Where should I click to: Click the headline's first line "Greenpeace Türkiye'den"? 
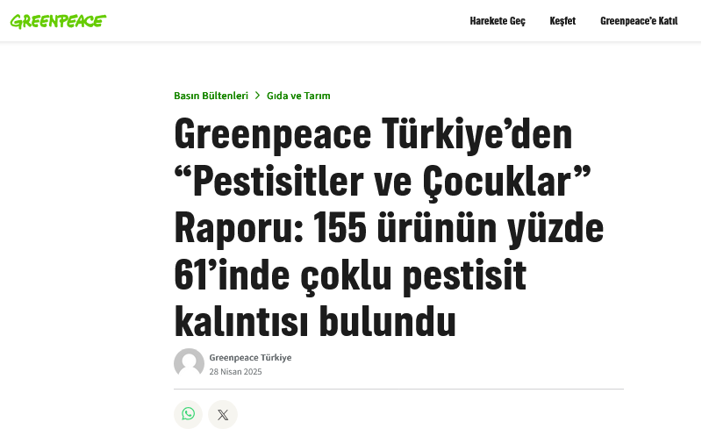(x=373, y=134)
